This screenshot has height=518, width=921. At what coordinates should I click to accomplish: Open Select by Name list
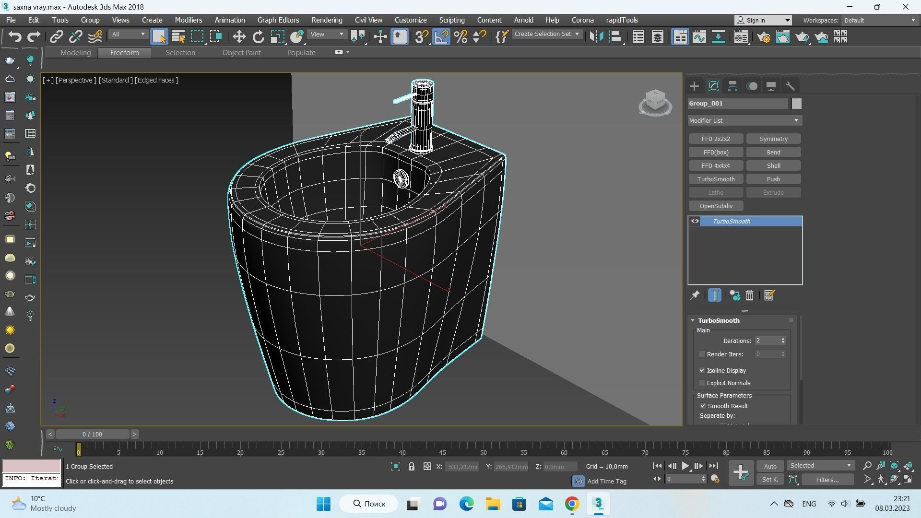(178, 37)
